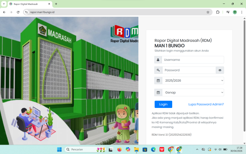This screenshot has height=154, width=246.
Task: Select the Rapor Digital Madrasah tab
Action: 30,4
